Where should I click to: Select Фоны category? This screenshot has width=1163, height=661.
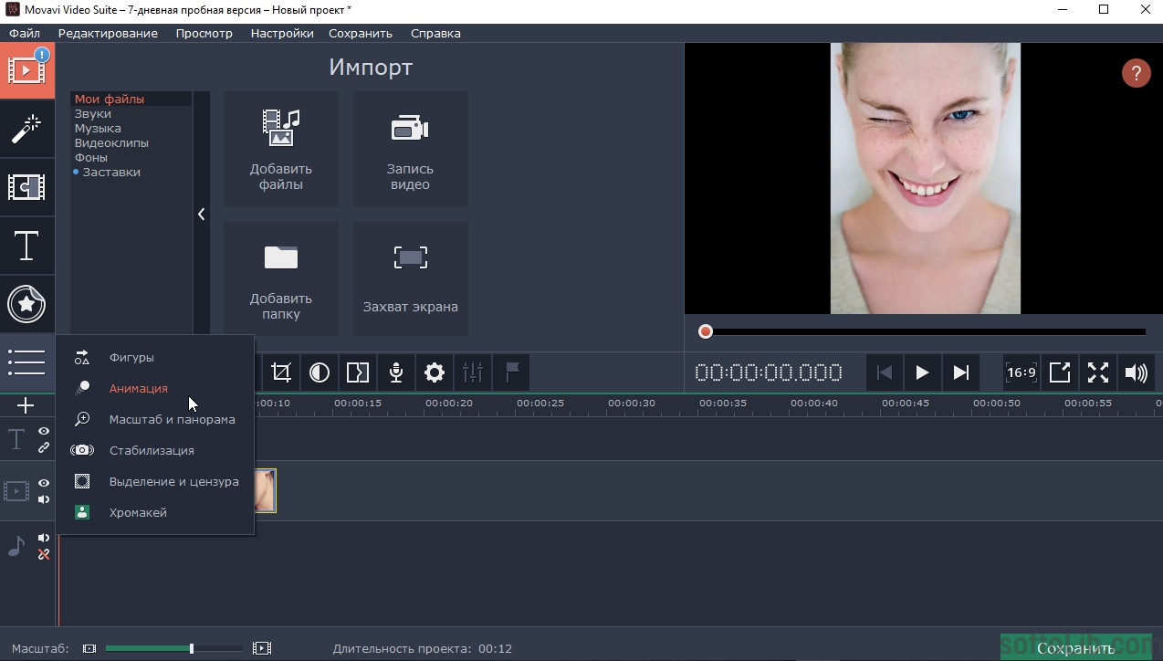[x=131, y=157]
